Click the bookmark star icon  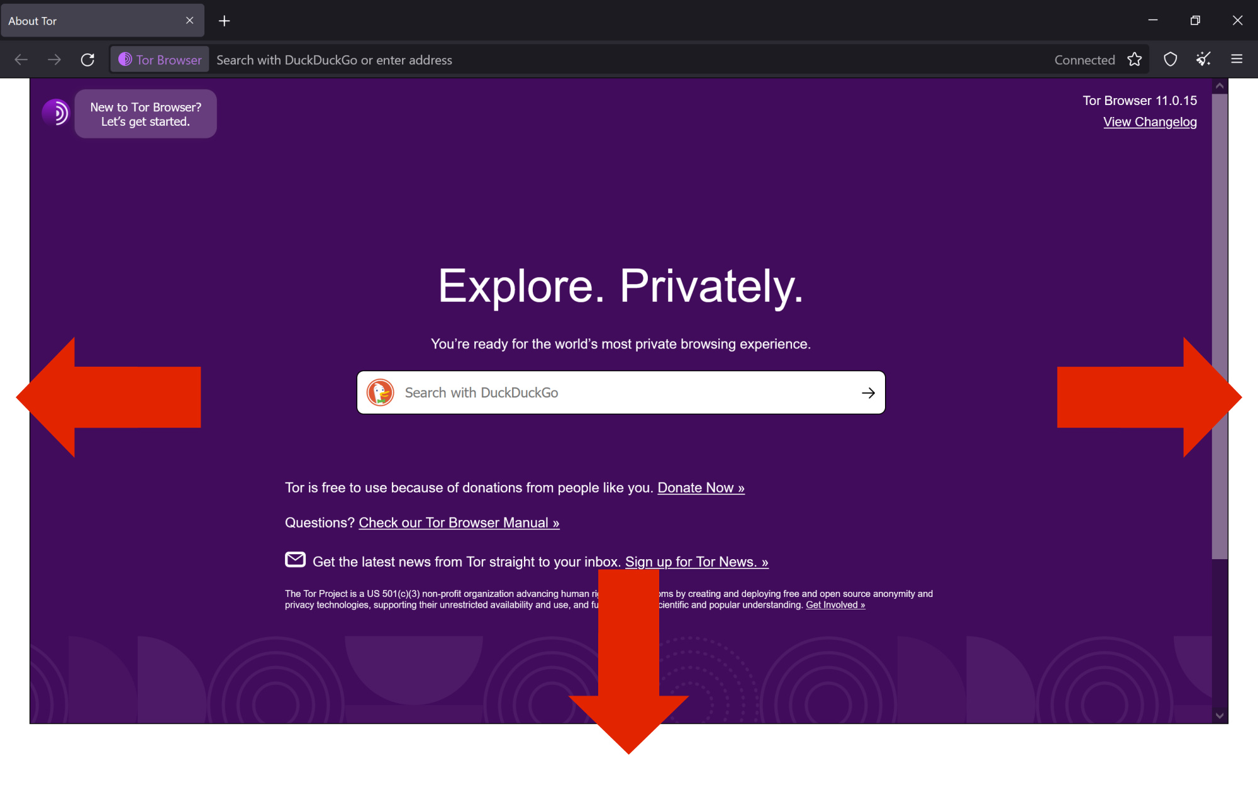pos(1133,60)
